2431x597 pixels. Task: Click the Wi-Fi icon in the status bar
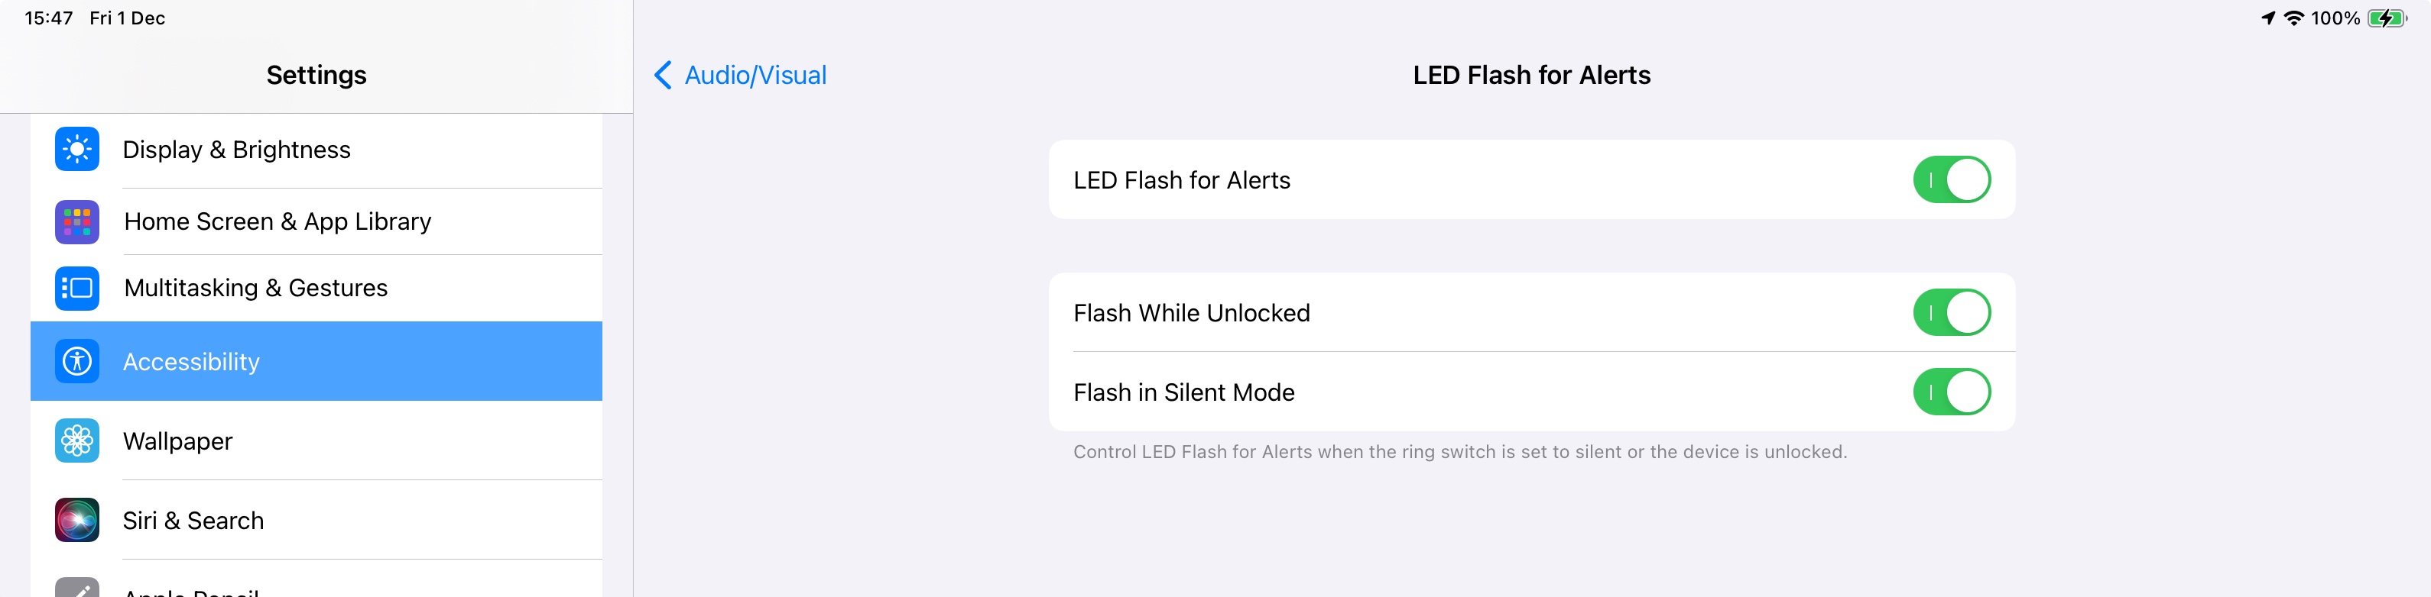(2293, 17)
